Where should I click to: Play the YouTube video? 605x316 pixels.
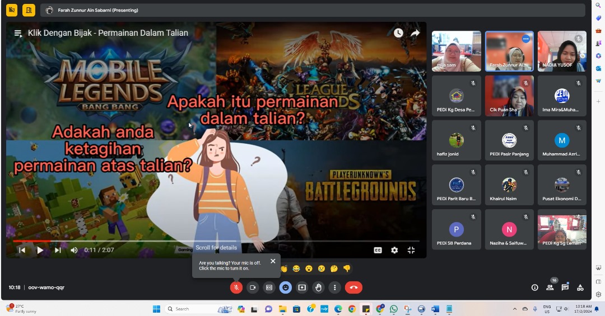coord(40,251)
